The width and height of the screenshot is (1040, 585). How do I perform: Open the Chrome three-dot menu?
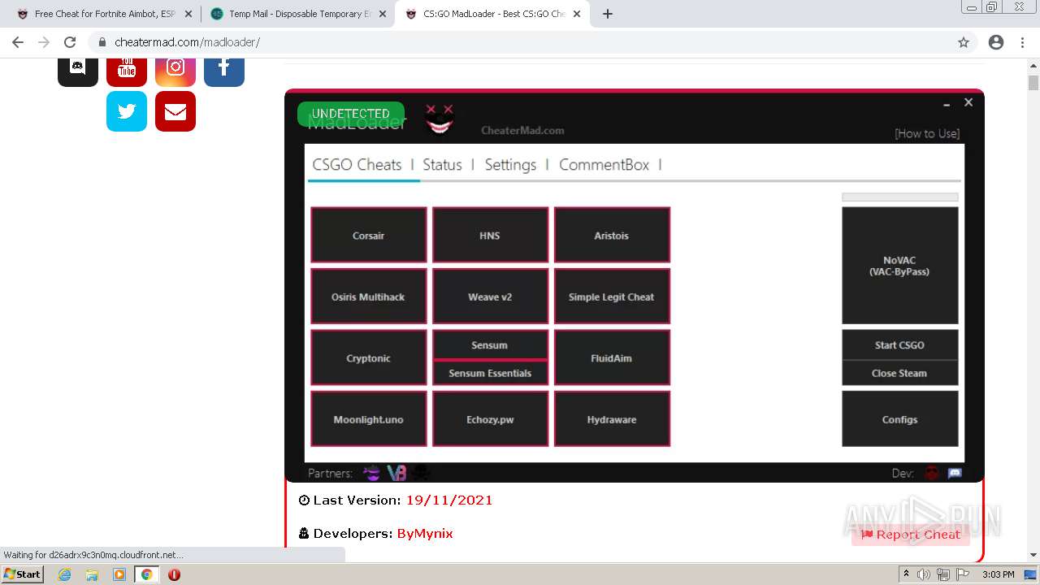[x=1023, y=42]
